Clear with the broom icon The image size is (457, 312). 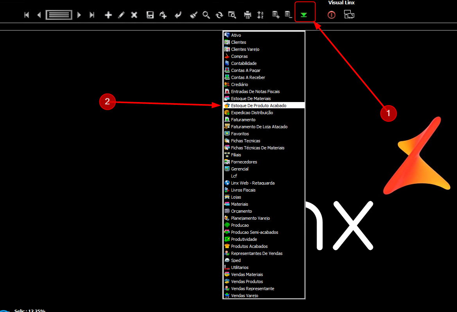(x=194, y=15)
